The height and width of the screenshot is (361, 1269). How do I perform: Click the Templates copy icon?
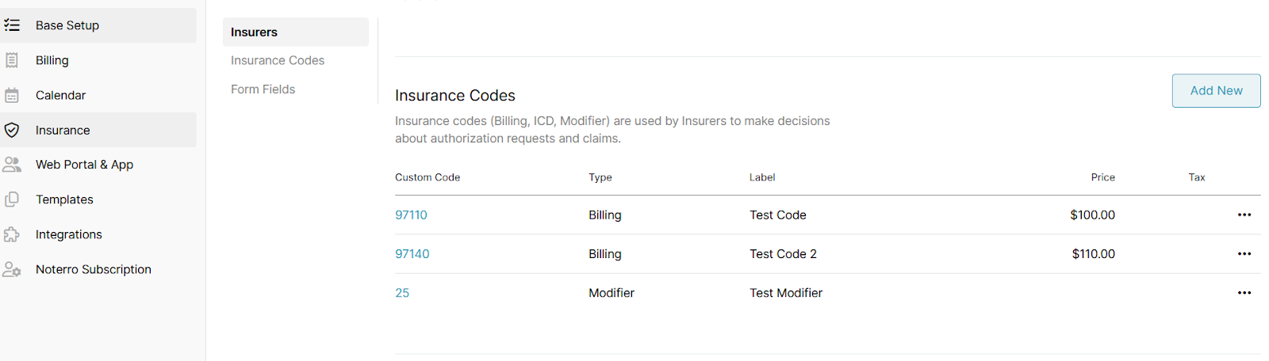12,199
